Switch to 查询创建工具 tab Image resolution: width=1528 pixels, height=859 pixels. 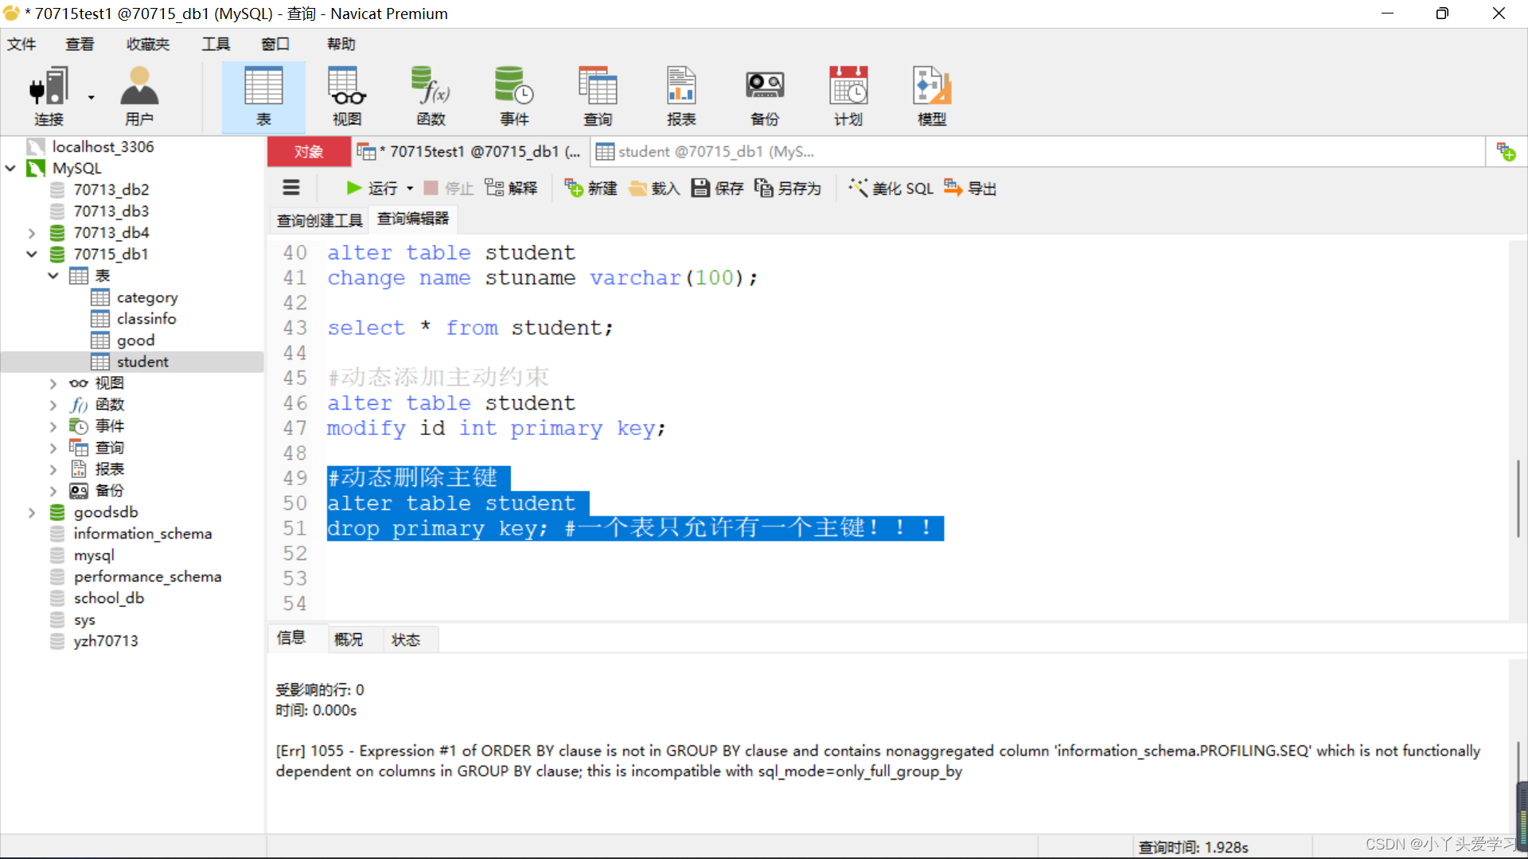tap(320, 220)
